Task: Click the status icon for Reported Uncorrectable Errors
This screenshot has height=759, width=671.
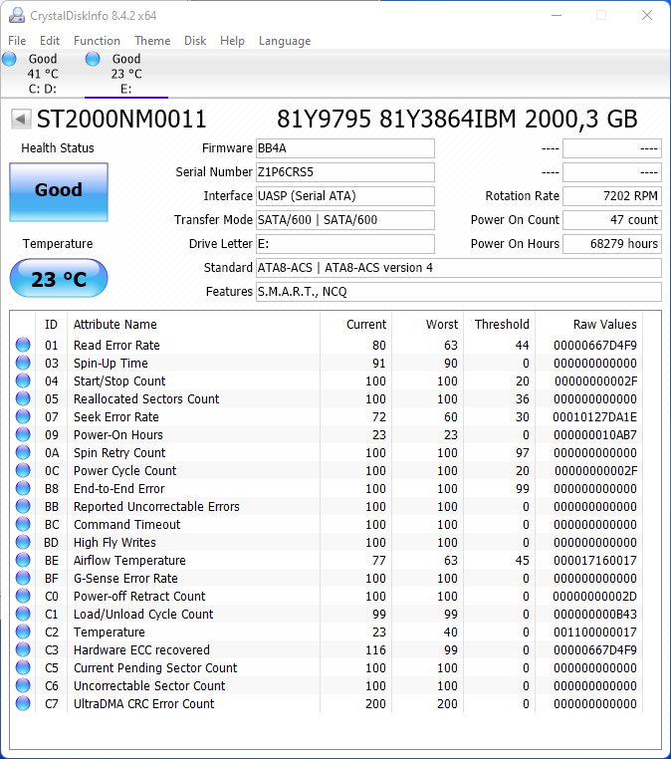Action: tap(23, 506)
